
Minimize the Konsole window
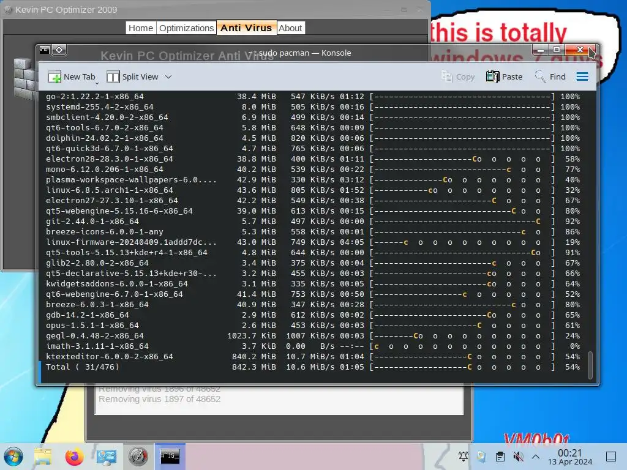point(540,50)
